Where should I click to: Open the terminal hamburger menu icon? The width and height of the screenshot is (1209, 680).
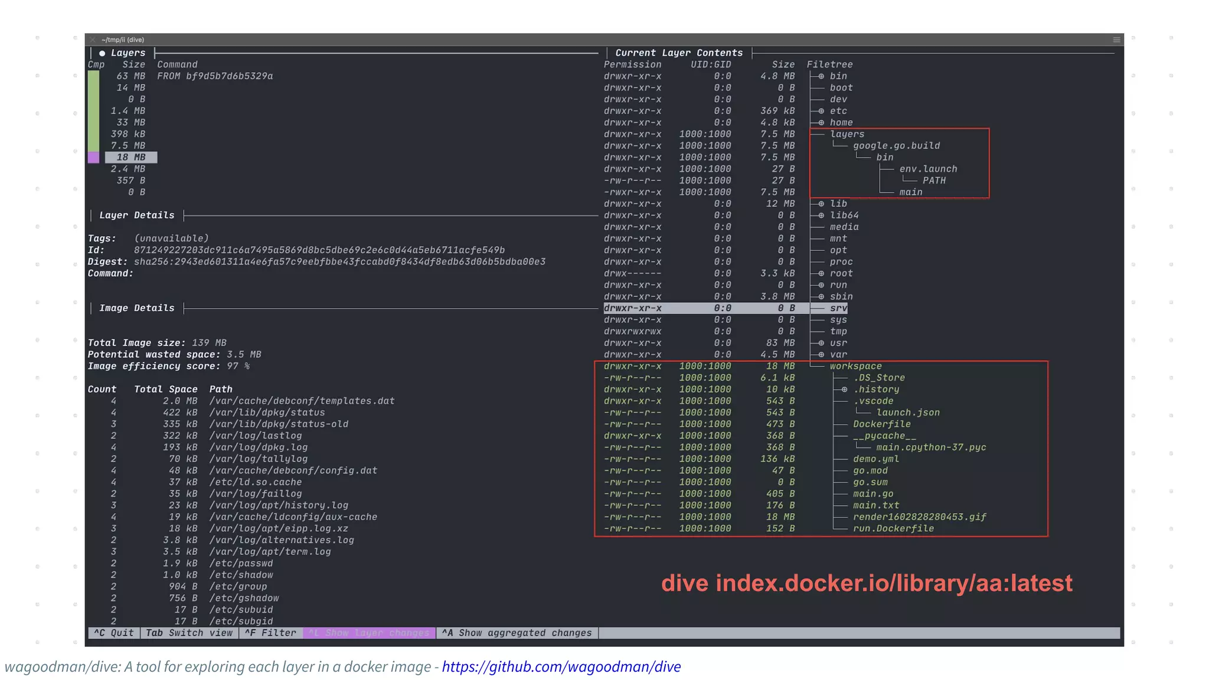click(1116, 40)
